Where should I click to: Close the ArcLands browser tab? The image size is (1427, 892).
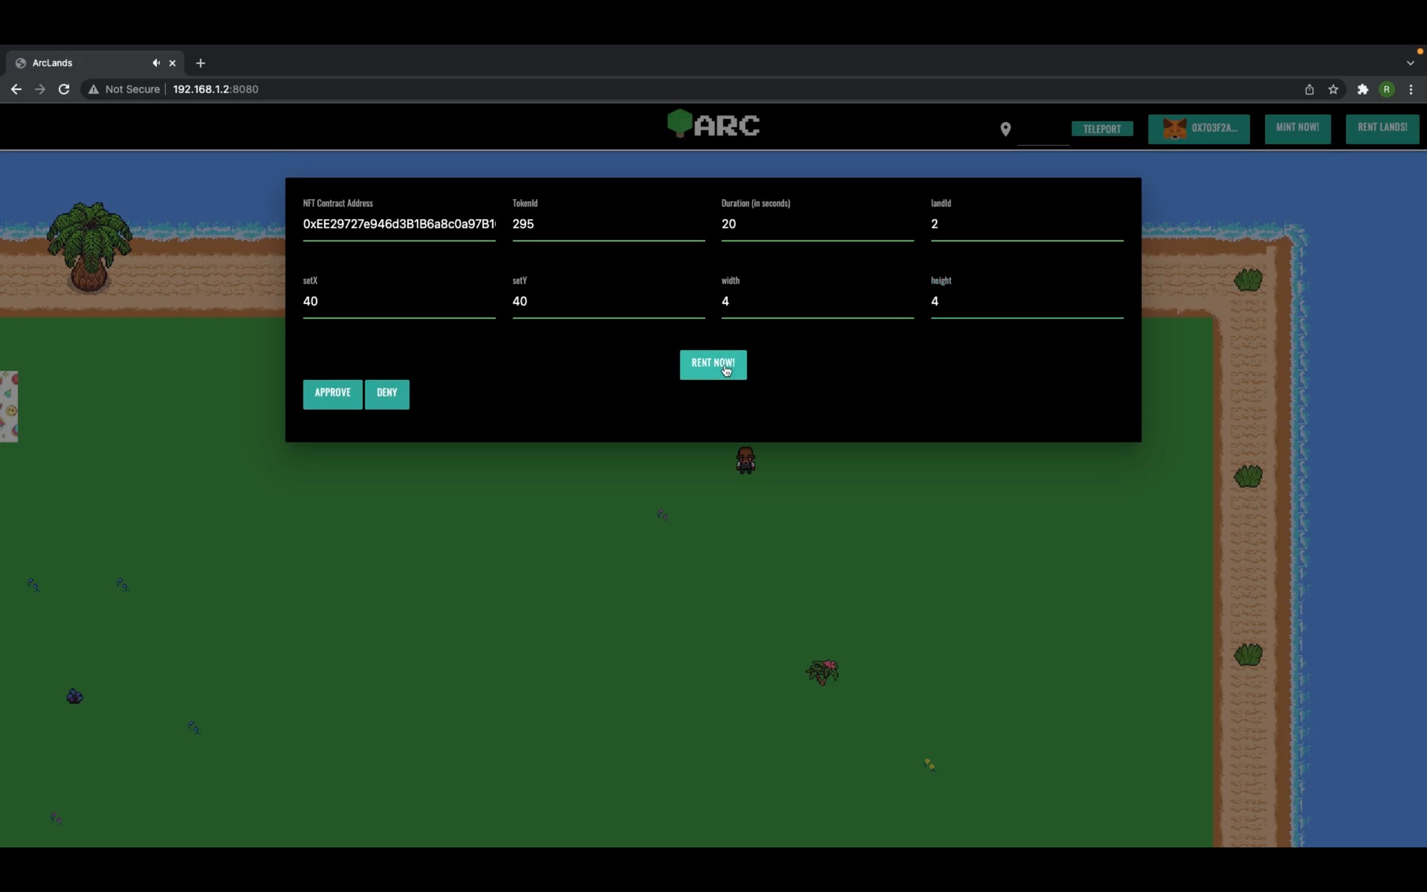tap(173, 62)
